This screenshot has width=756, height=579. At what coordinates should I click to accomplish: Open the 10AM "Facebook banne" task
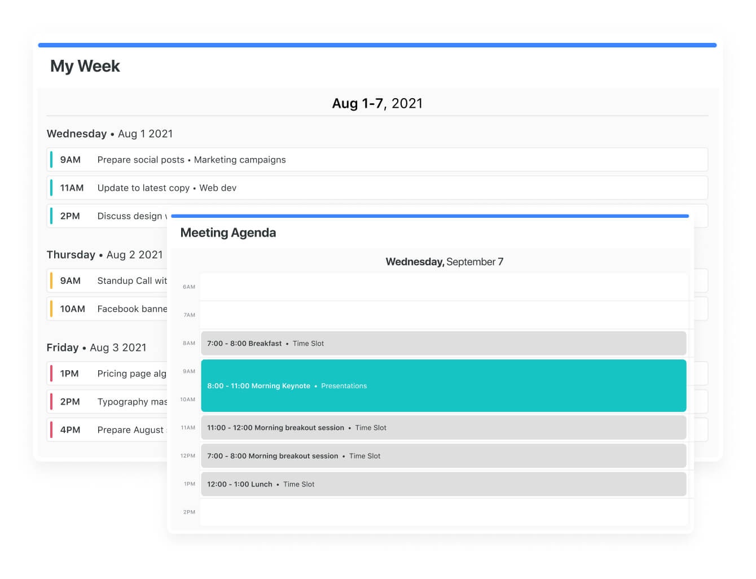point(107,309)
